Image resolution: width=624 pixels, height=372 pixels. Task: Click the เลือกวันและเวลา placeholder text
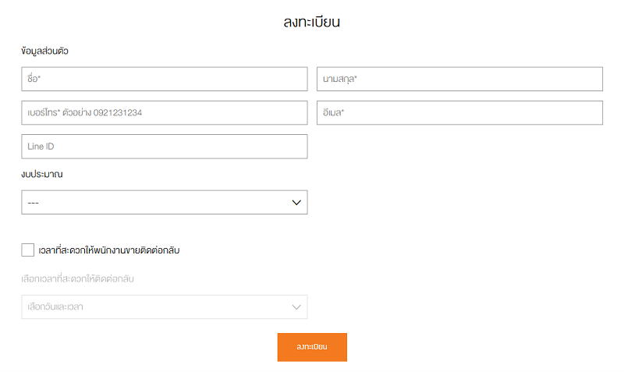coord(55,306)
